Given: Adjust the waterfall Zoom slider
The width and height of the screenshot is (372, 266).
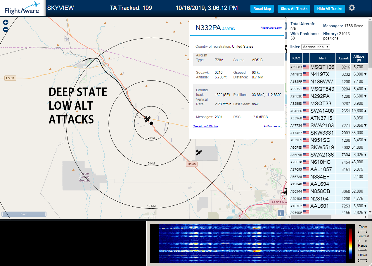Looking at the screenshot, I should coord(363,231).
